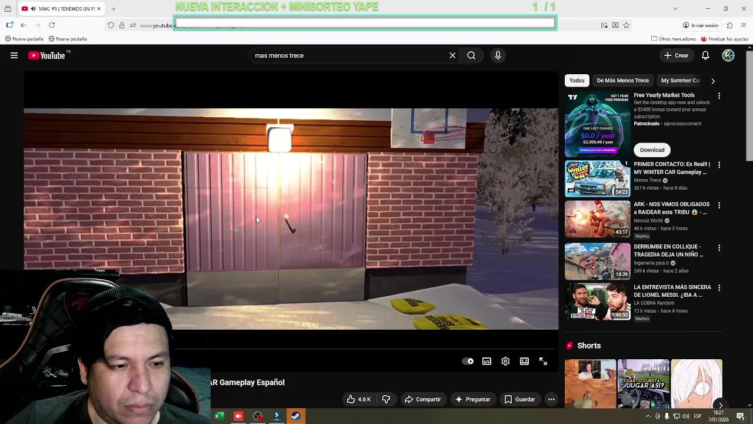Open ARK - NOS VIMOS OBLIGADOS video title
The width and height of the screenshot is (753, 424).
click(671, 208)
